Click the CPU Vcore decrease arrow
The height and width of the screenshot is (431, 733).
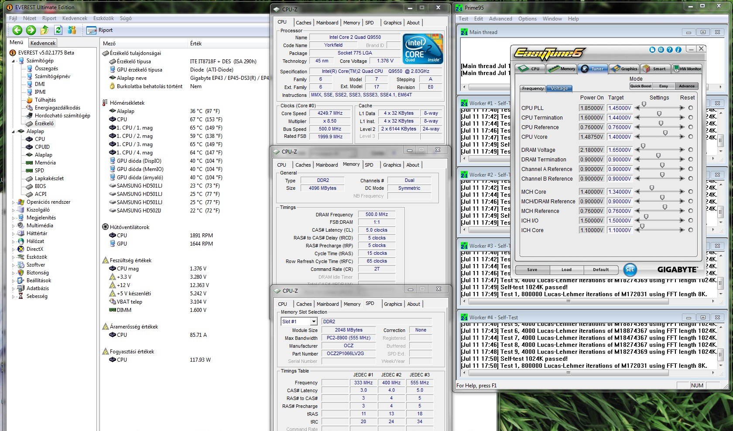click(x=637, y=137)
